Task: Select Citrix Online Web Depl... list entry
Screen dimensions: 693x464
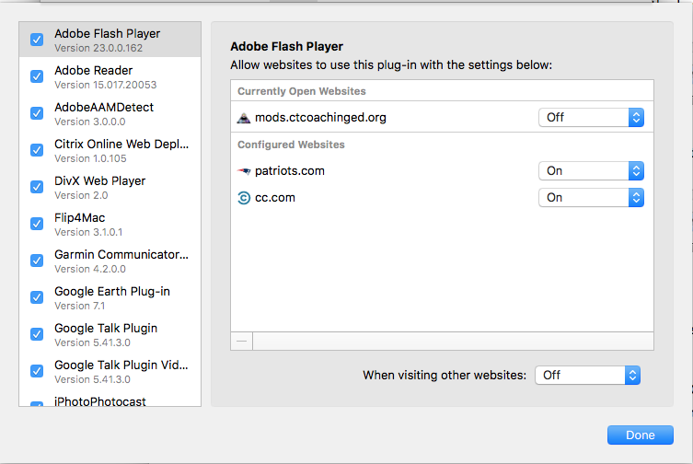Action: (110, 150)
